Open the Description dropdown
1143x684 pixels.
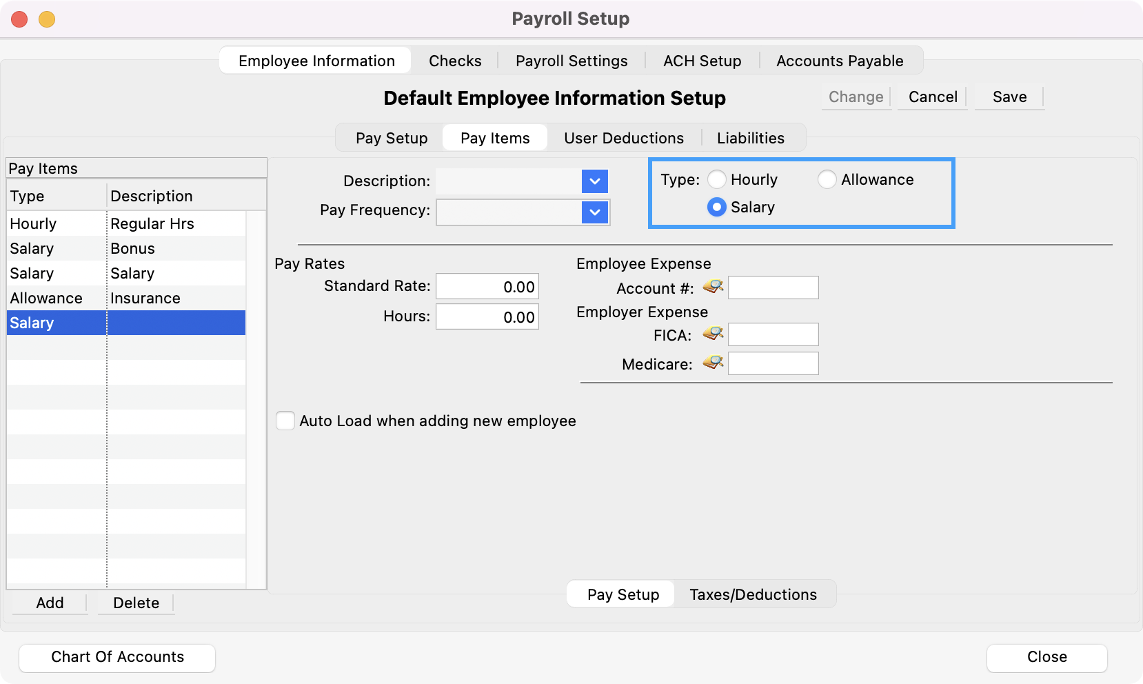594,181
